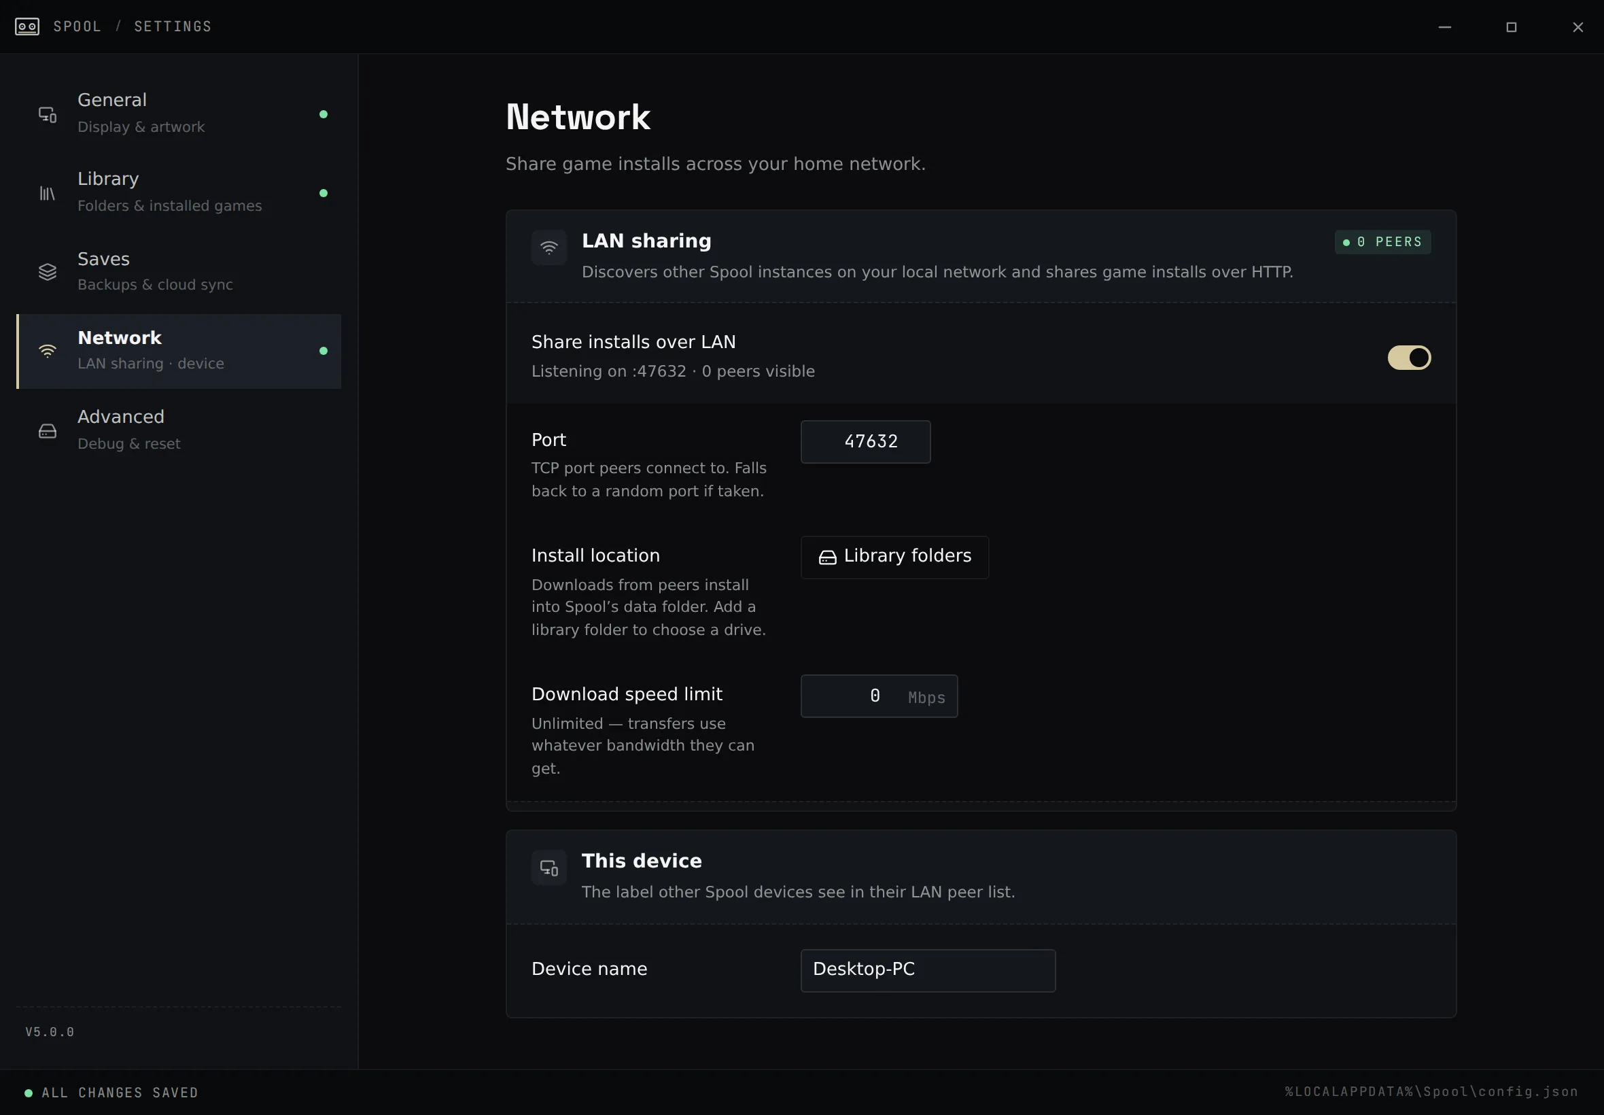Go to the Saves settings section
The image size is (1604, 1115).
179,272
